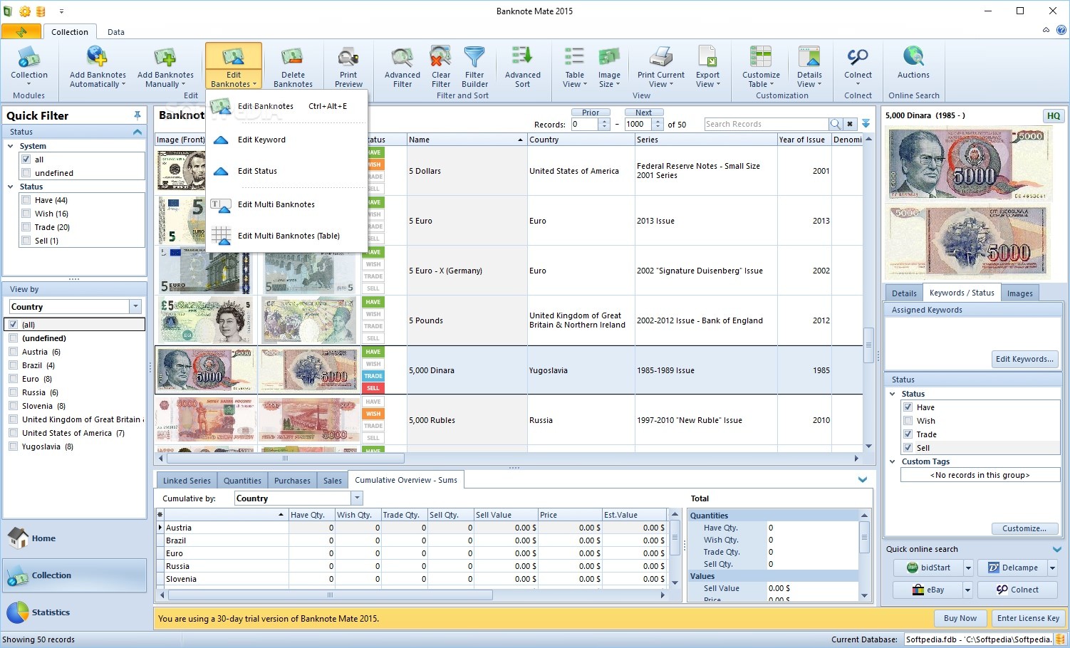Open the Collection modules button
This screenshot has width=1070, height=648.
[x=29, y=66]
